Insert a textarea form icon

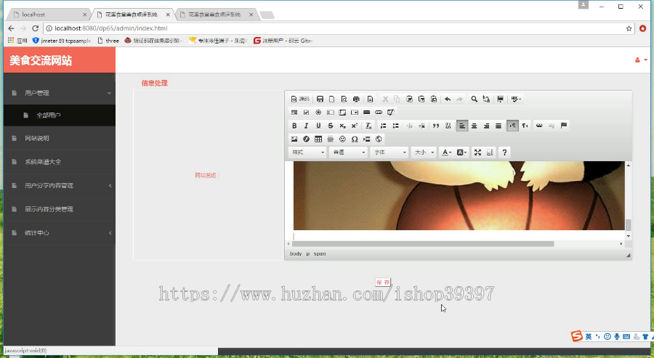click(342, 113)
